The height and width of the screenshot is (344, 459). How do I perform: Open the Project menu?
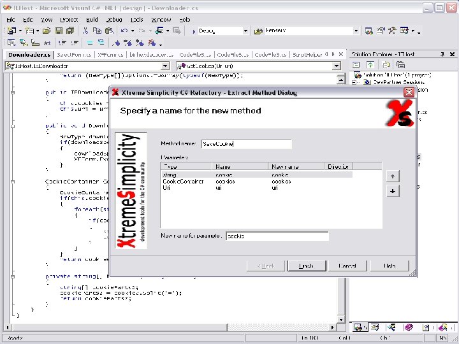69,20
